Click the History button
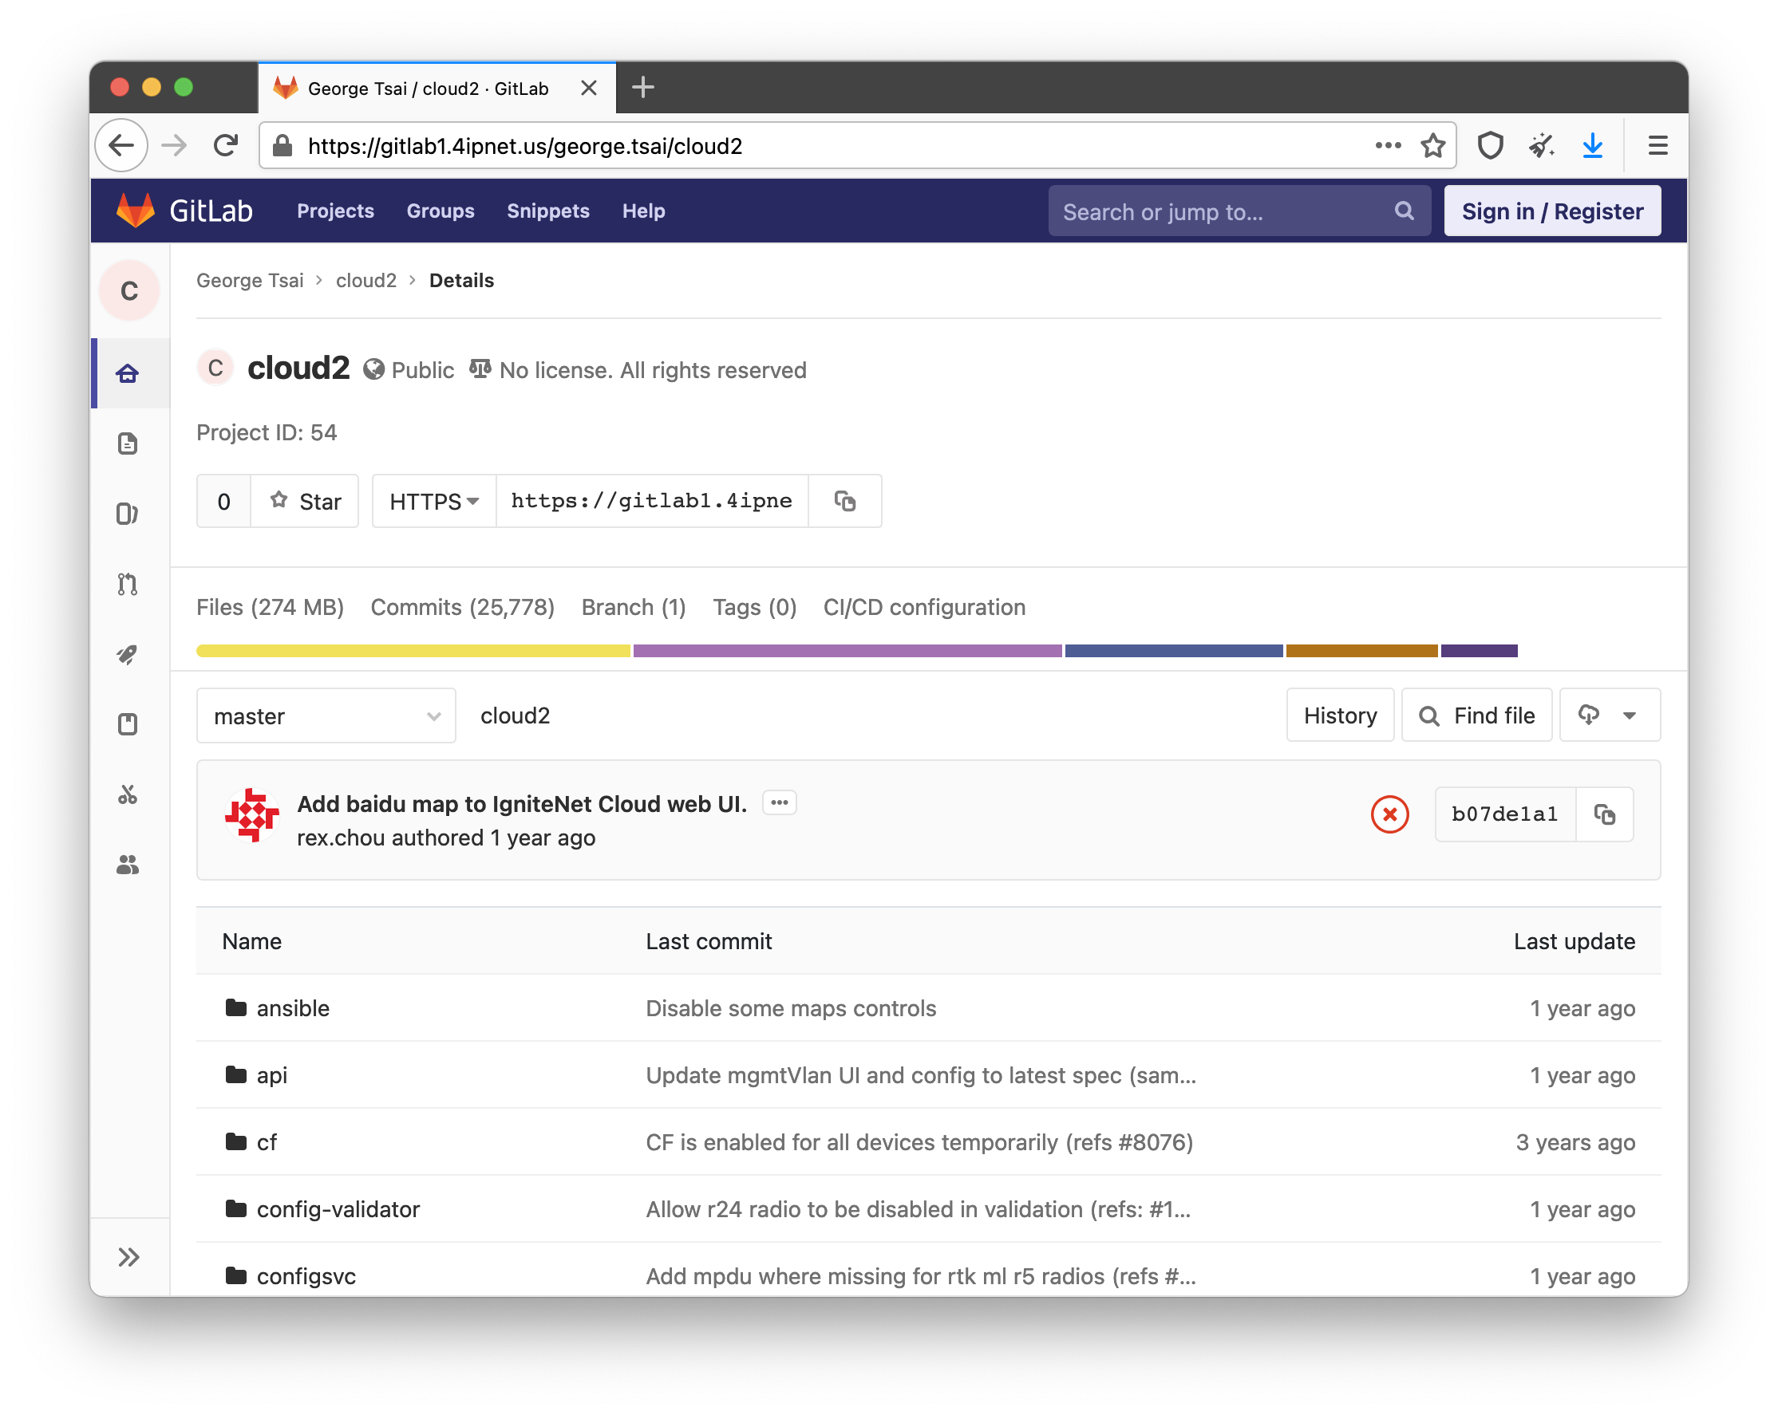The width and height of the screenshot is (1778, 1415). (1340, 715)
